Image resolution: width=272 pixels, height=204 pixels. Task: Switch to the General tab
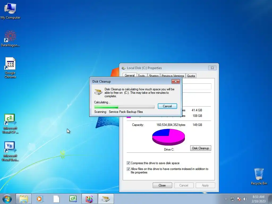coord(130,75)
